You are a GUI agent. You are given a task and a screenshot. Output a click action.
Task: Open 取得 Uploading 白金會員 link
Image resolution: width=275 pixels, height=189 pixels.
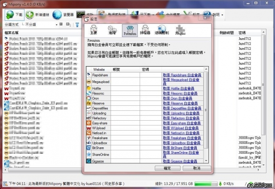181,113
